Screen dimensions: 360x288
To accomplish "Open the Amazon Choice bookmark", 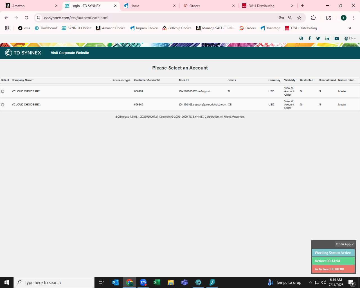I will click(x=111, y=28).
